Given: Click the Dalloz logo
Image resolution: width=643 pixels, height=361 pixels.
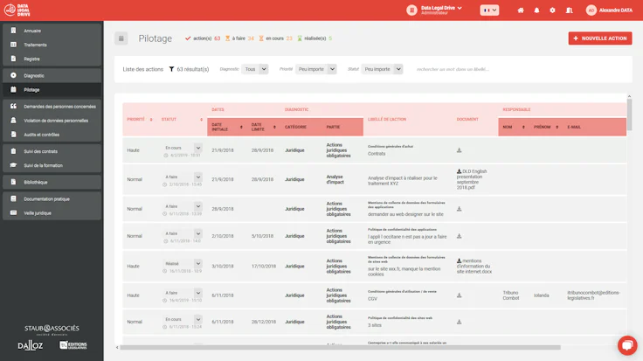Looking at the screenshot, I should pos(31,345).
